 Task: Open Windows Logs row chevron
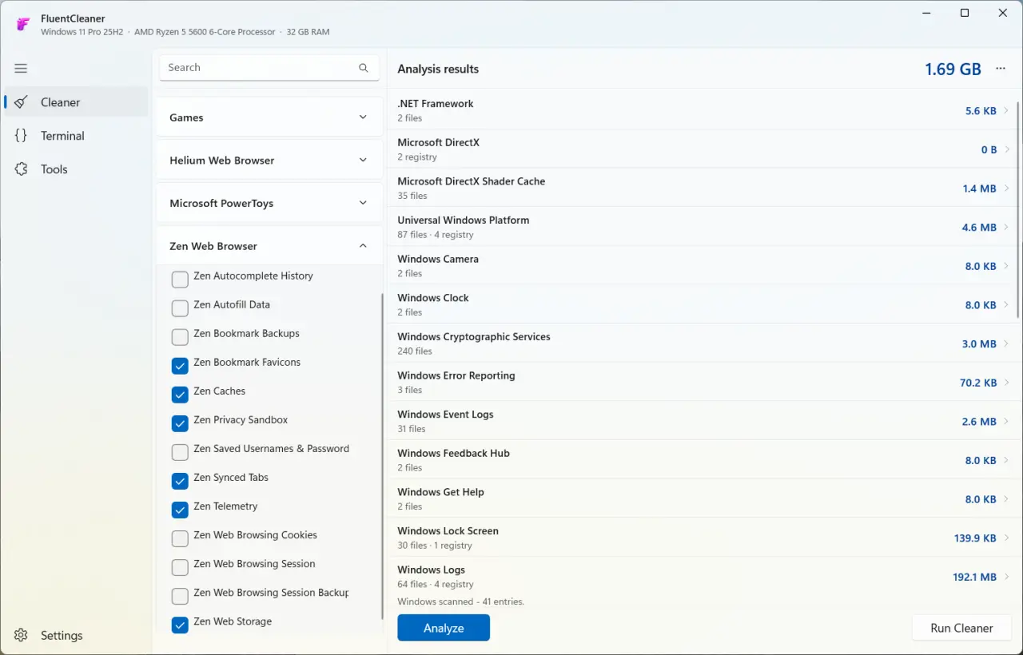click(x=1006, y=577)
